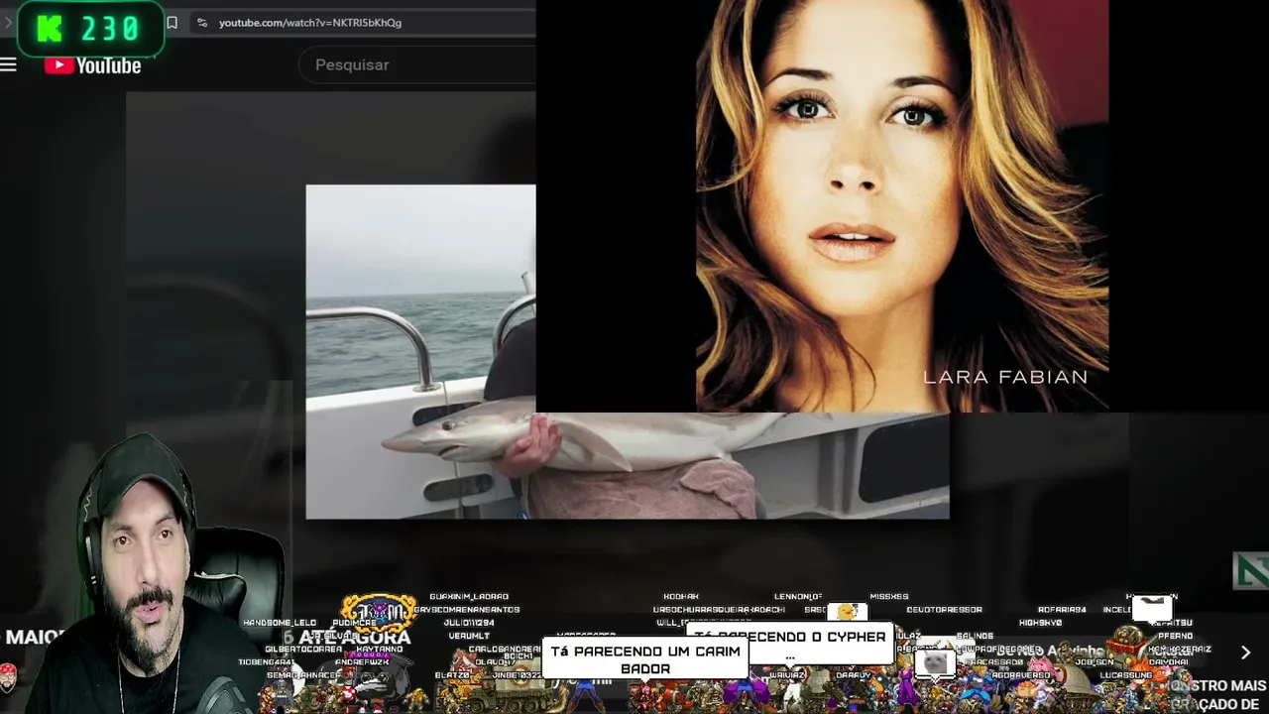This screenshot has height=714, width=1269.
Task: Click the 'LARA FABIAN' name on the album cover
Action: 1005,377
